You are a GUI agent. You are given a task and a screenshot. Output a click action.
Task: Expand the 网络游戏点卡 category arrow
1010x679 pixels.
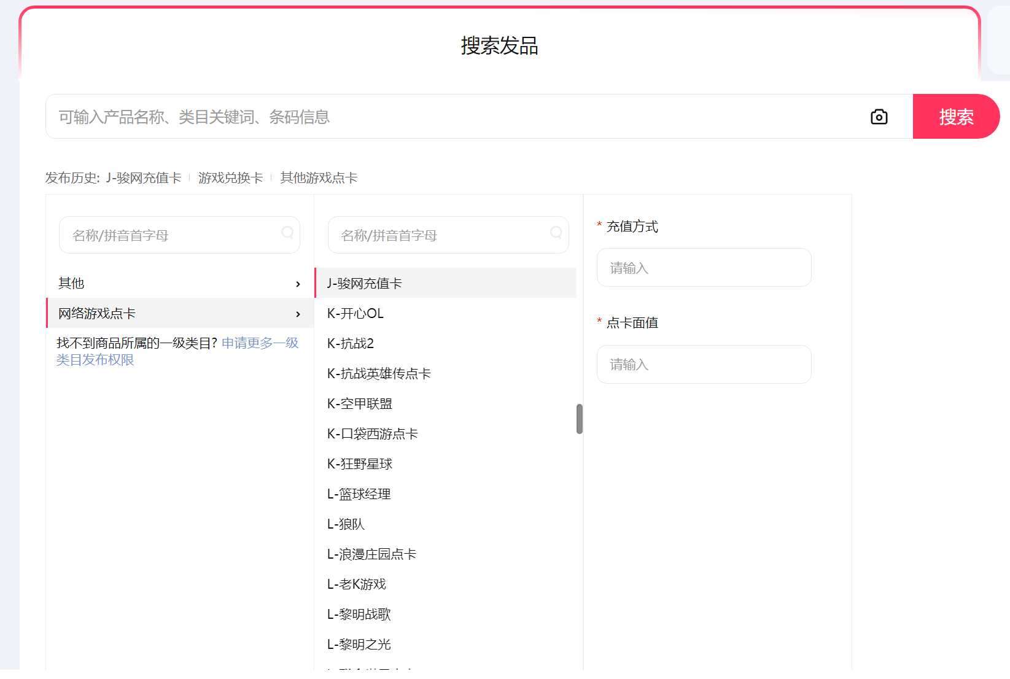[x=298, y=314]
